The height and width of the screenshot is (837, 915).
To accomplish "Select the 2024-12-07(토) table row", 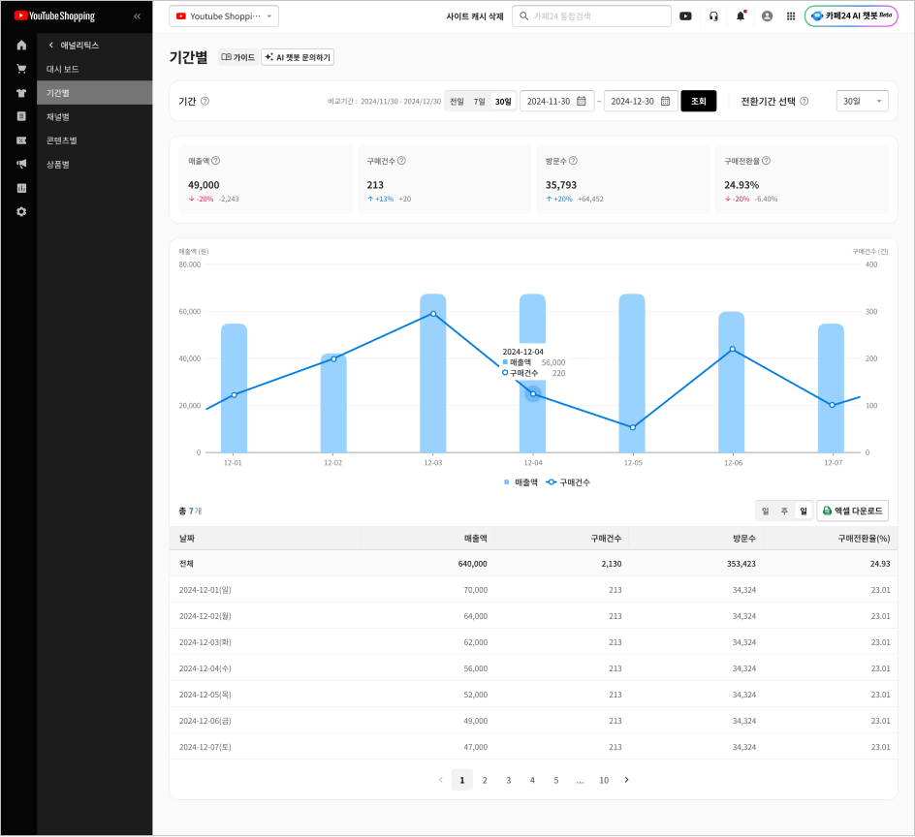I will coord(533,747).
